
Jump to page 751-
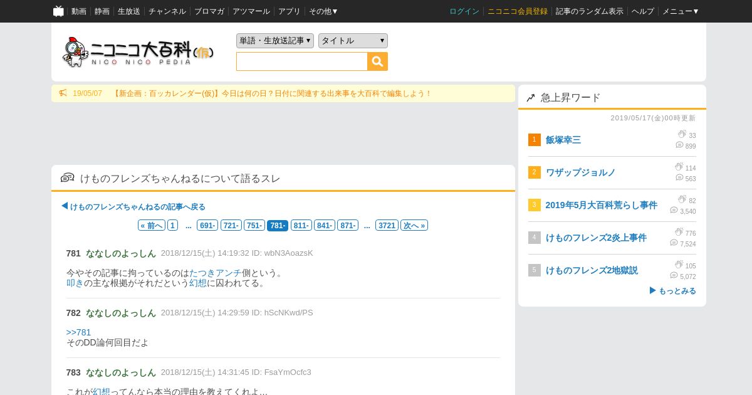[x=254, y=226]
